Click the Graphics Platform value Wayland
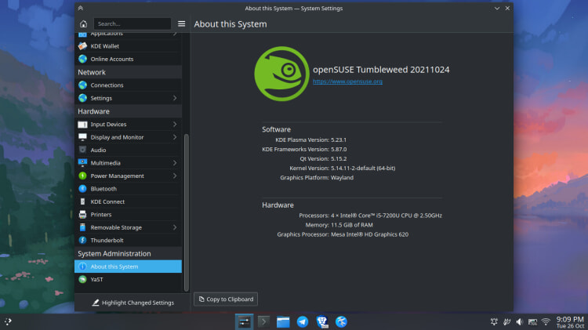Image resolution: width=588 pixels, height=330 pixels. 342,177
